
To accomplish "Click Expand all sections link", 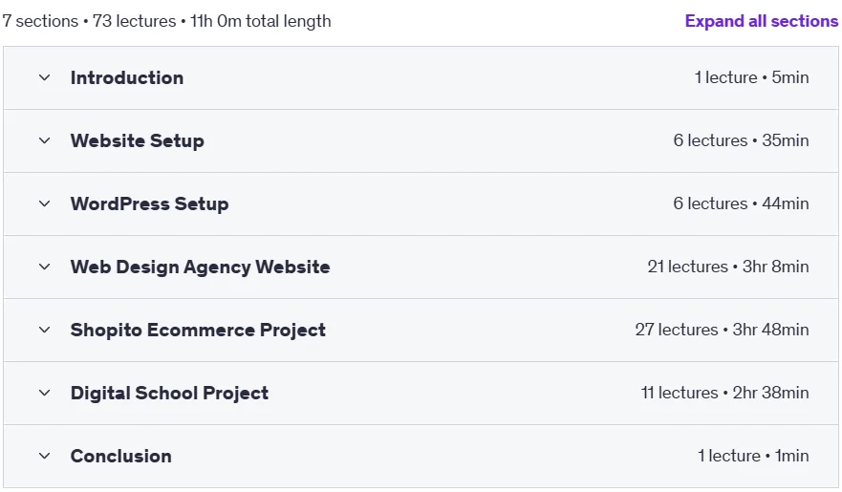I will [x=762, y=21].
